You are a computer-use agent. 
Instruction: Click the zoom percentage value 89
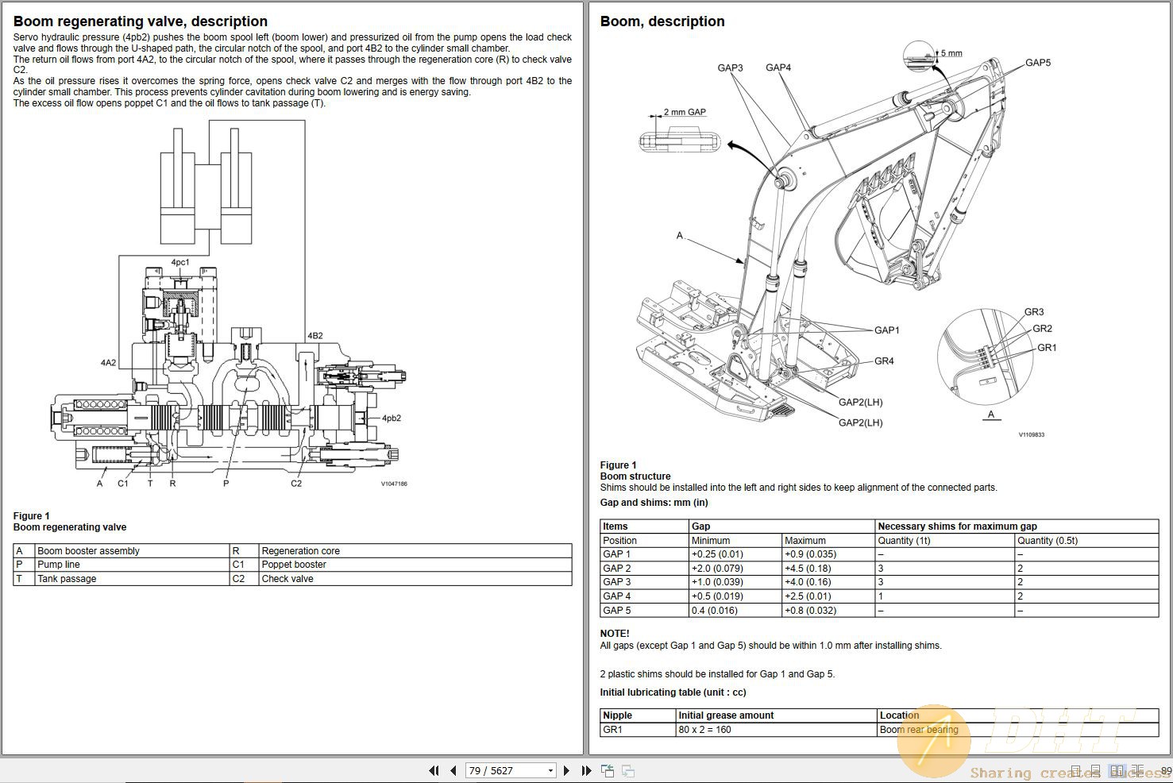[1166, 771]
